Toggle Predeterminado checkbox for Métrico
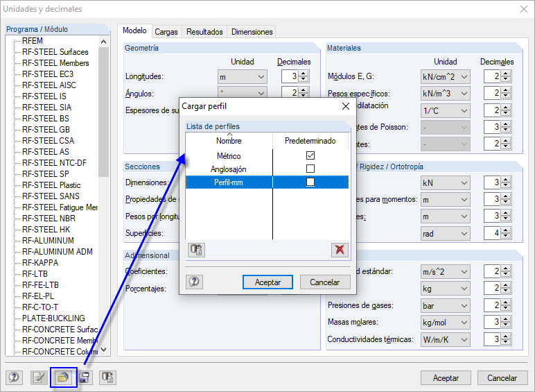The width and height of the screenshot is (535, 392). pyautogui.click(x=310, y=155)
